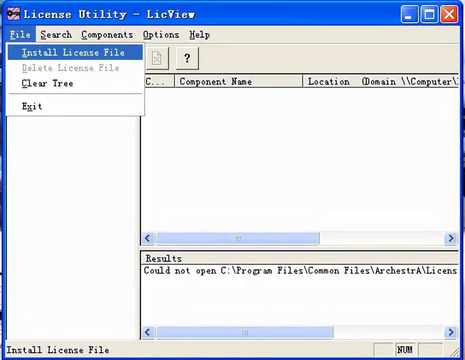Click the question mark help toolbar icon
The image size is (465, 360).
pyautogui.click(x=187, y=58)
